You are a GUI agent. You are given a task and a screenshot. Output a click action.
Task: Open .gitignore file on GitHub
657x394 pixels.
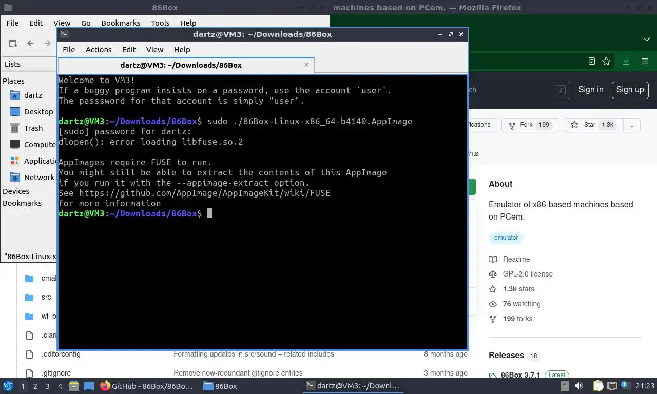coord(56,373)
